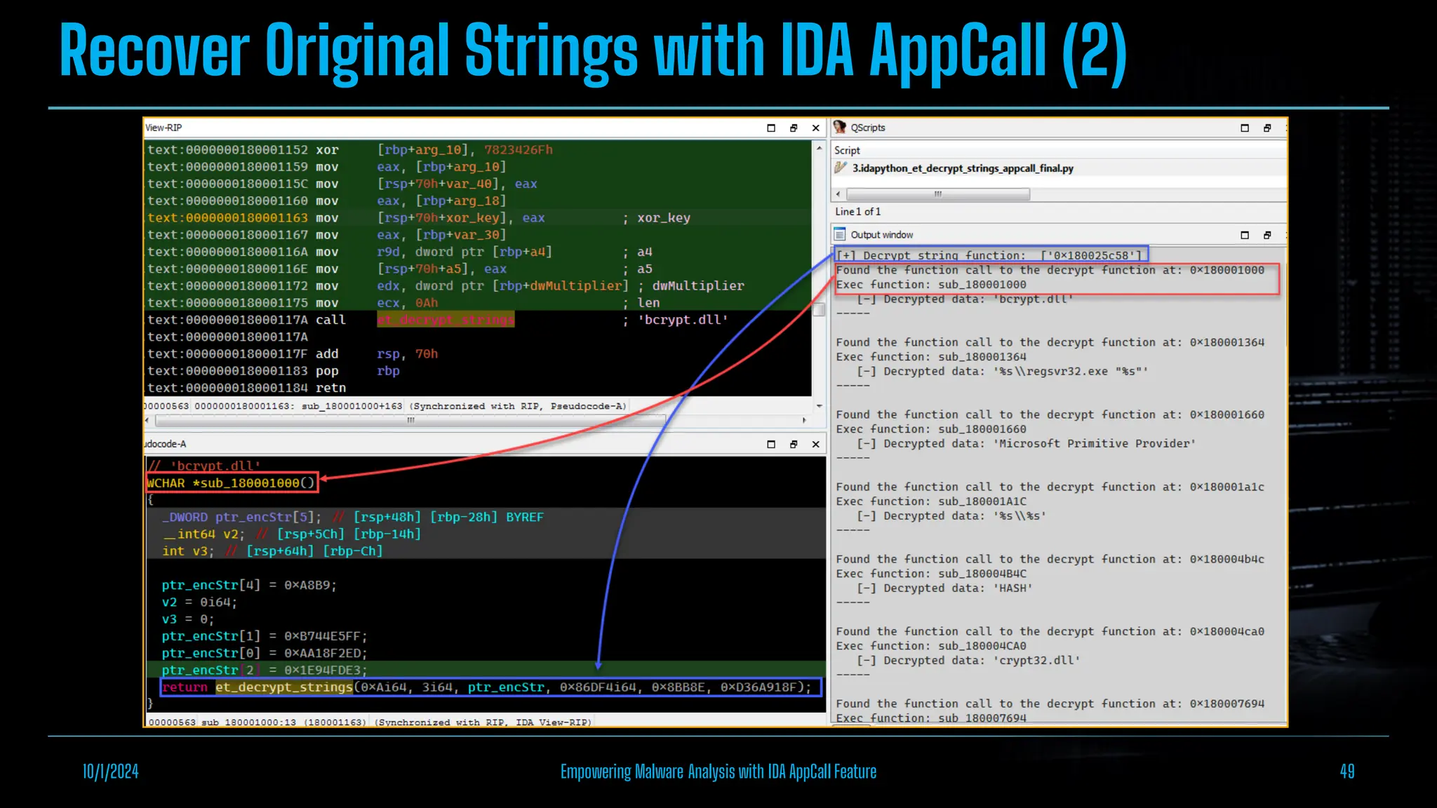Screen dimensions: 1437x808
Task: Float the QScripts panel with restore icon
Action: point(1267,128)
